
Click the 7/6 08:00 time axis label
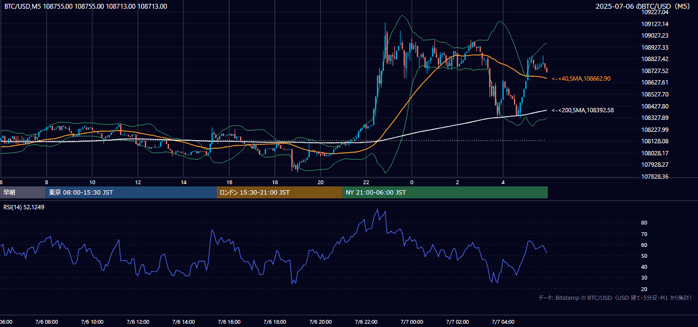pyautogui.click(x=46, y=322)
